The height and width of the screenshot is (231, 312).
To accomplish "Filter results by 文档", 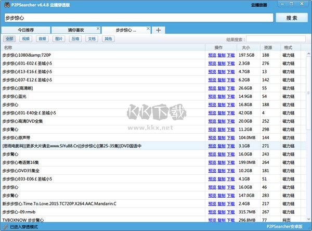I will (92, 39).
